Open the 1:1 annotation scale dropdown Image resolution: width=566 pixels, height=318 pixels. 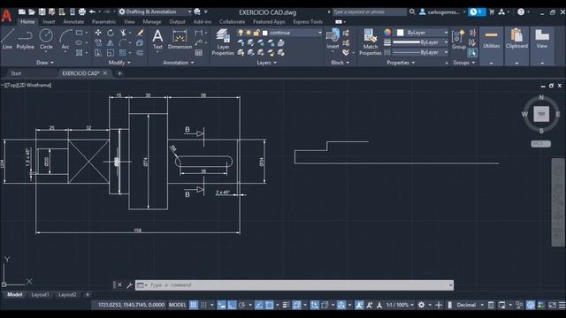[x=400, y=305]
